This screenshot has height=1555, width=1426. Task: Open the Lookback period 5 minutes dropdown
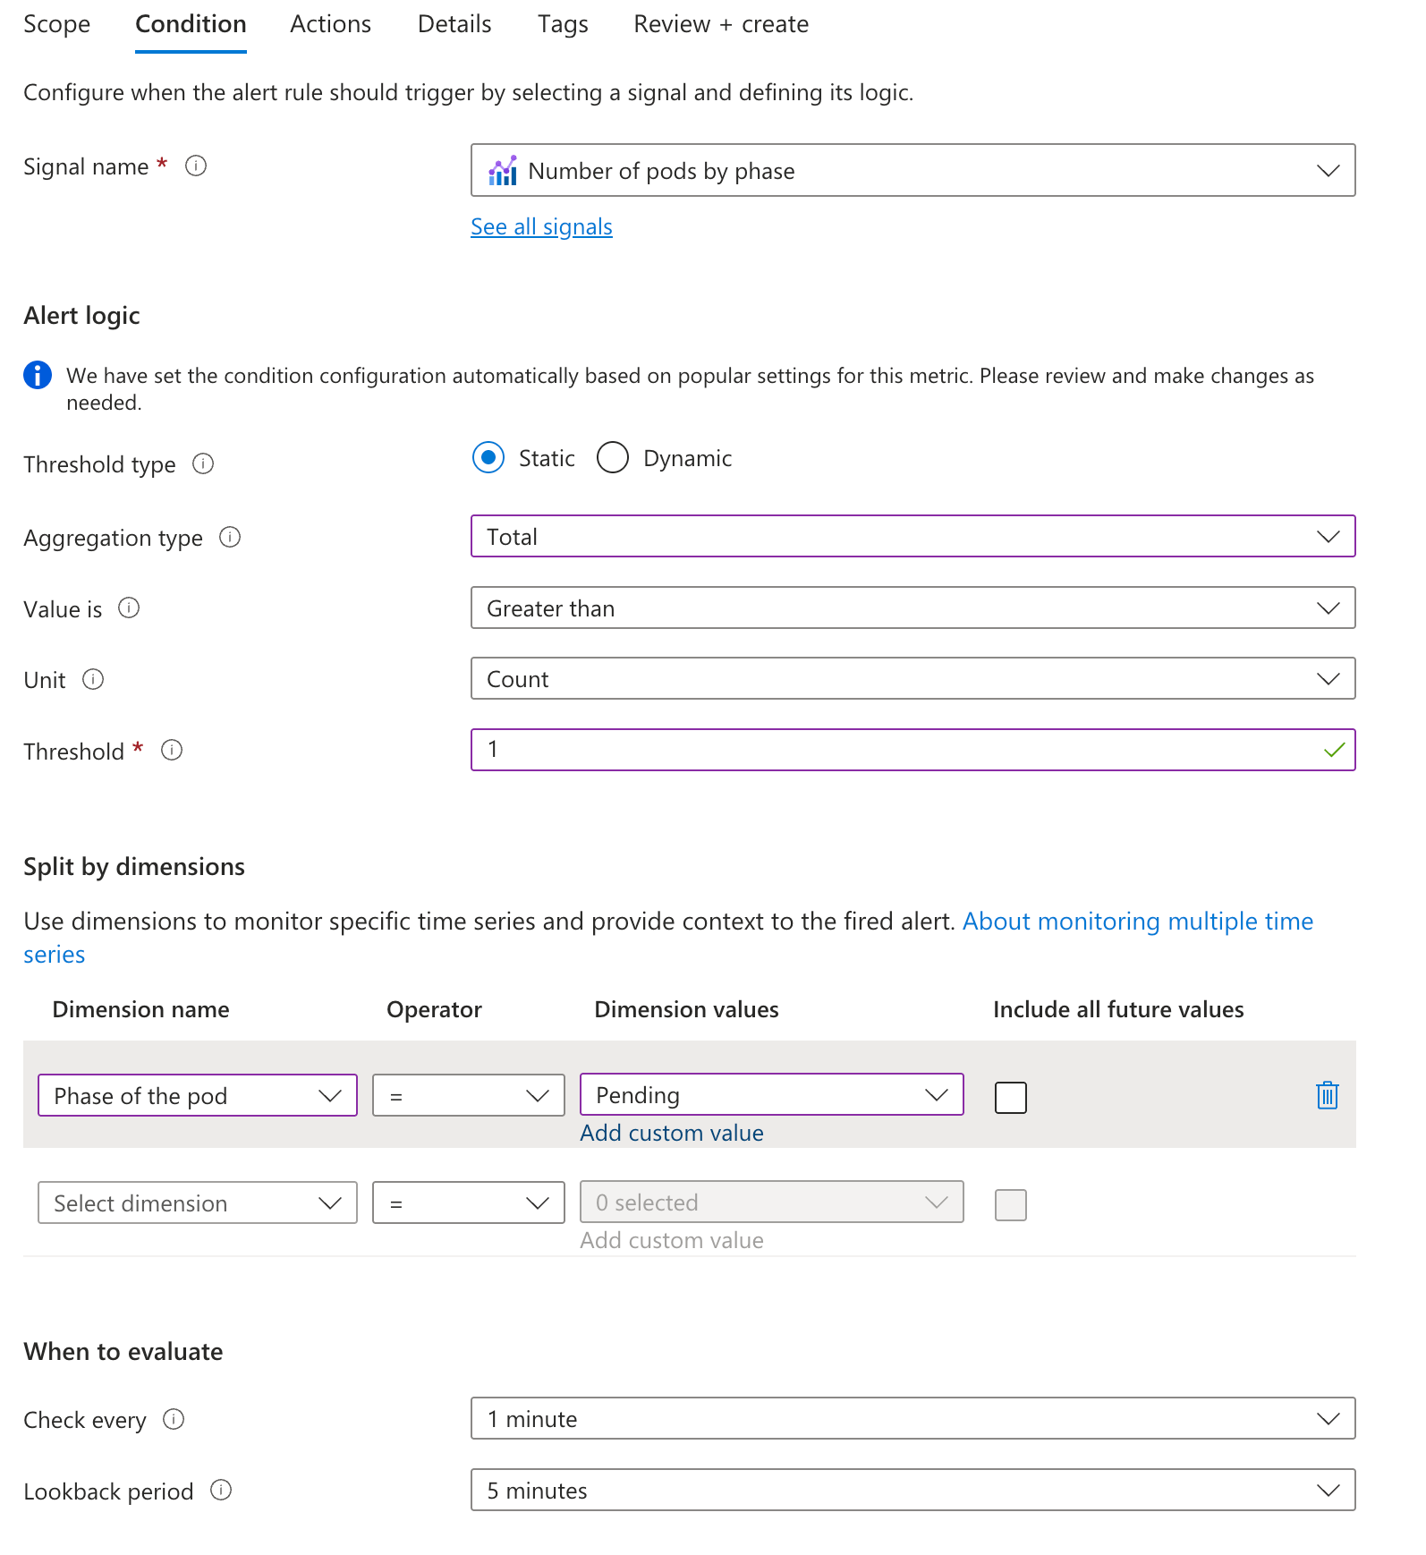tap(912, 1490)
